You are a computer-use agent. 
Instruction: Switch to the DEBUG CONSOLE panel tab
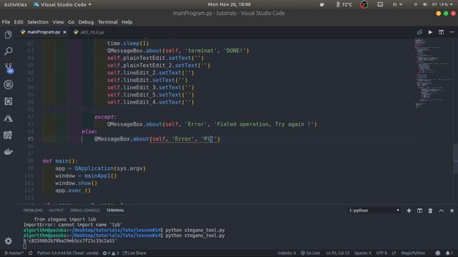[x=84, y=211]
